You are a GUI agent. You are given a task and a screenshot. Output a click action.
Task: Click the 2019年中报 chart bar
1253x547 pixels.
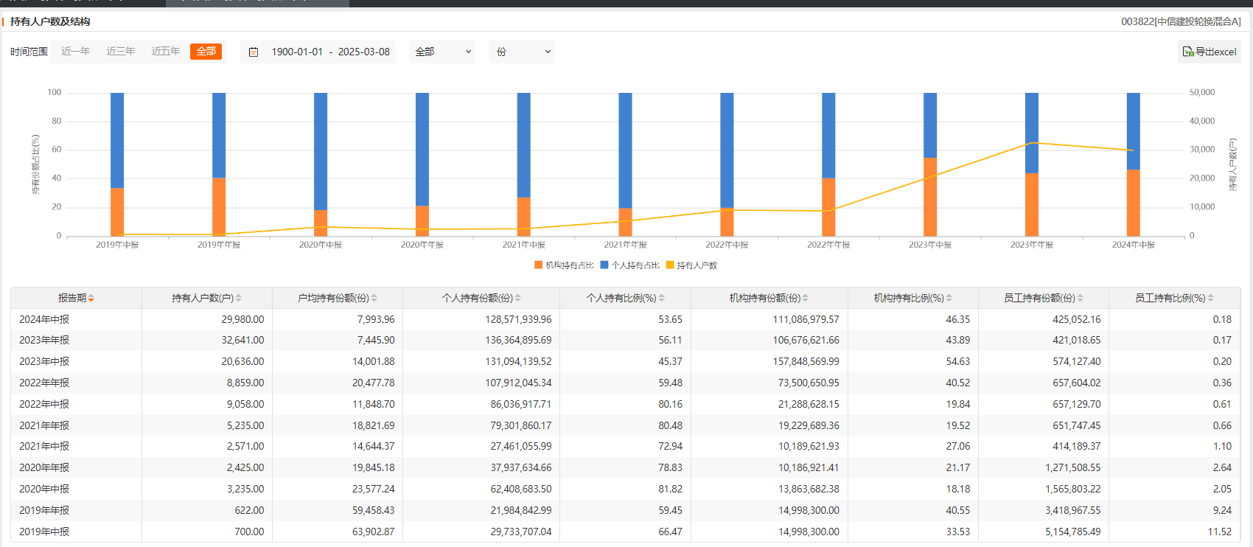pyautogui.click(x=117, y=164)
